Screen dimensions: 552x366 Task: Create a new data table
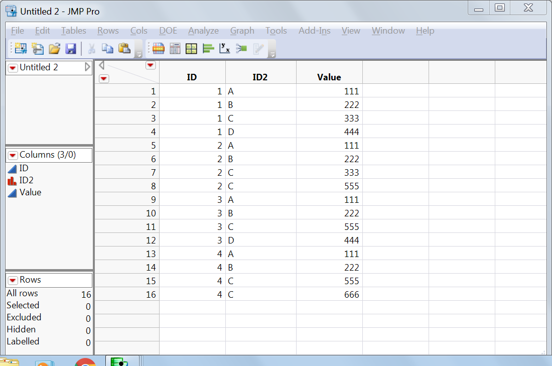point(21,48)
